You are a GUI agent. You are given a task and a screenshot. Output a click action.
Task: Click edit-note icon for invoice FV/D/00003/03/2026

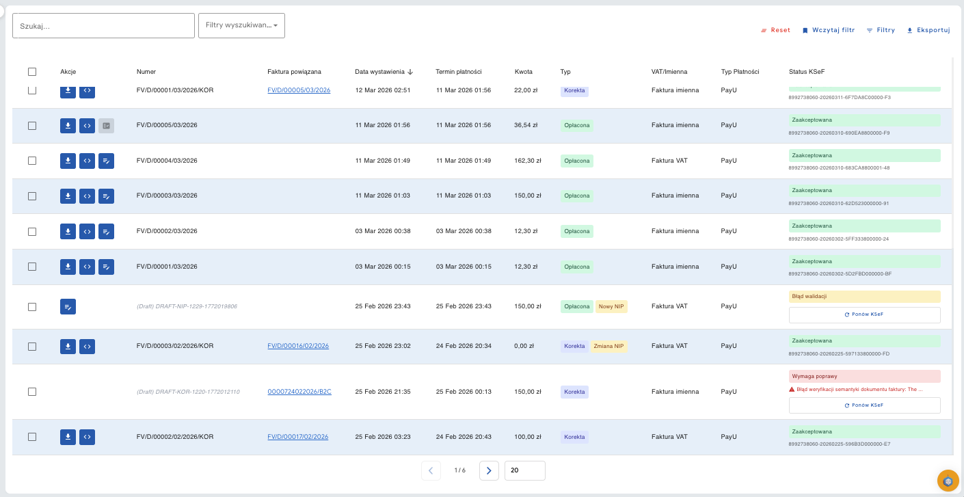(106, 196)
